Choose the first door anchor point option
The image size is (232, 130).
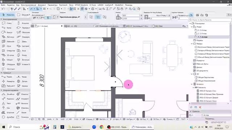click(91, 17)
